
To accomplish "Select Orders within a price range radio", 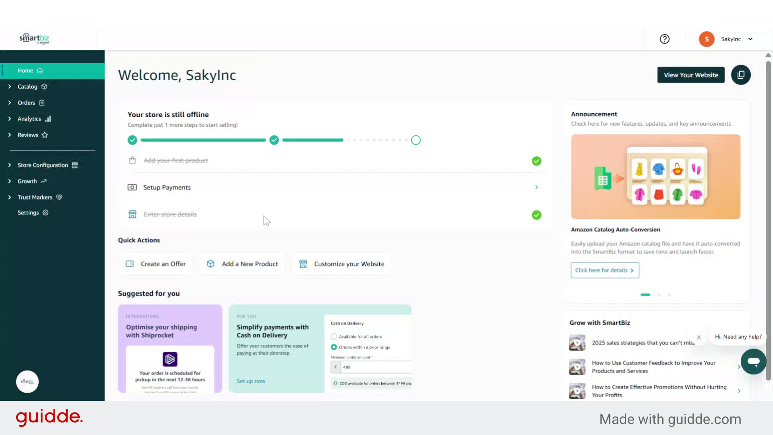I will pos(334,347).
